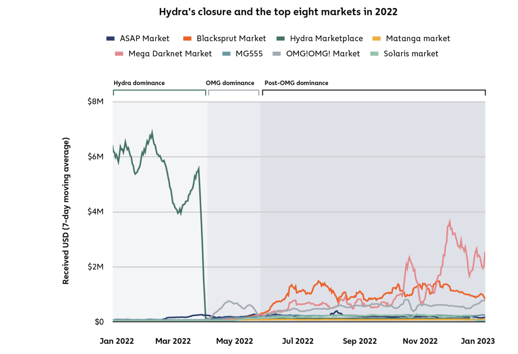The image size is (518, 354).
Task: Select the MG555 legend label
Action: click(249, 54)
